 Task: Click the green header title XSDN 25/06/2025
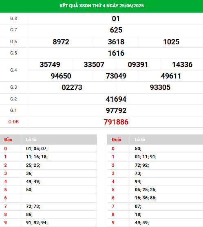[x=101, y=6]
